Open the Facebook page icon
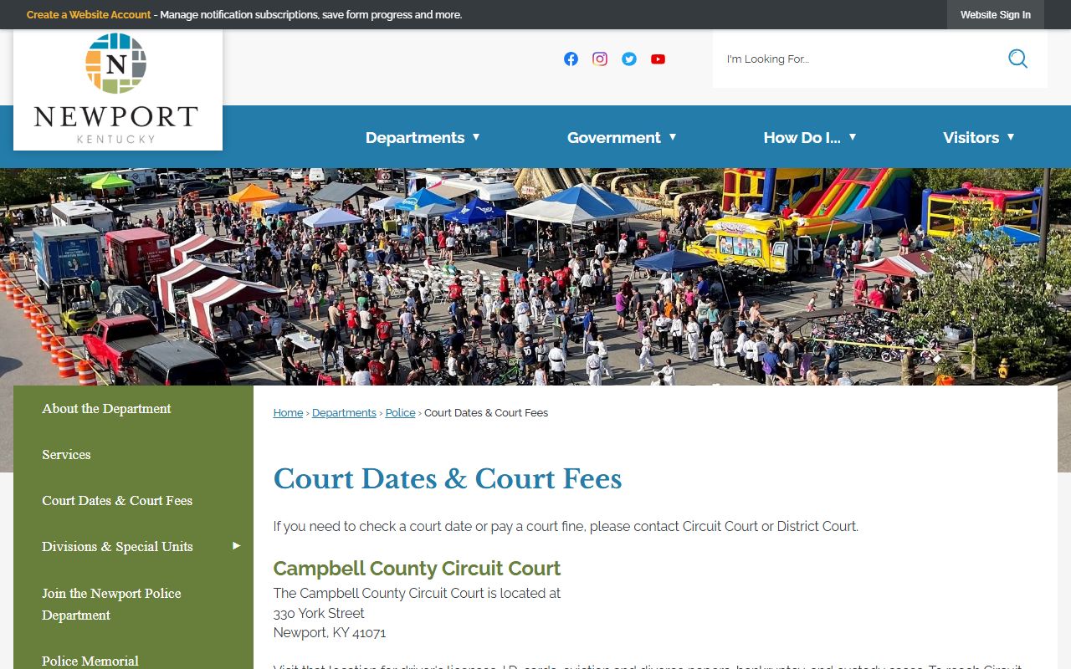The width and height of the screenshot is (1071, 669). pos(571,59)
